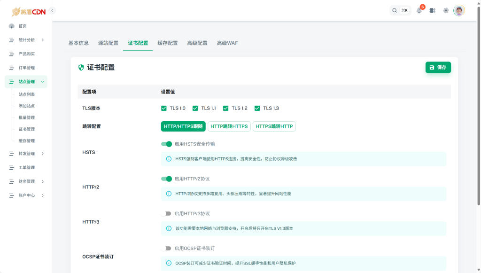This screenshot has width=481, height=273.
Task: Expand the 财务管理 sidebar menu
Action: (x=26, y=181)
